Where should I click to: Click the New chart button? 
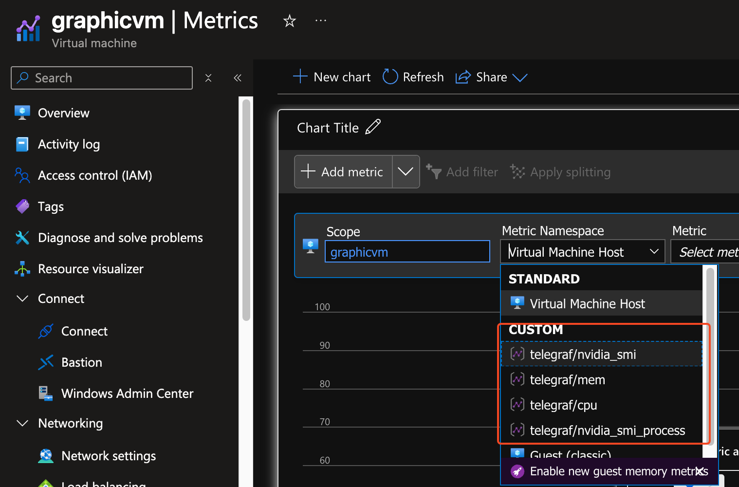coord(332,76)
